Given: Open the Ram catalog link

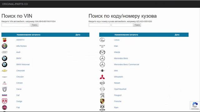Looking at the screenshot, I should pyautogui.click(x=116, y=108).
